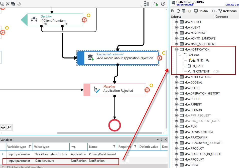The width and height of the screenshot is (239, 168).
Task: Click the dark overlapping squares toolbar icon
Action: coord(13,4)
